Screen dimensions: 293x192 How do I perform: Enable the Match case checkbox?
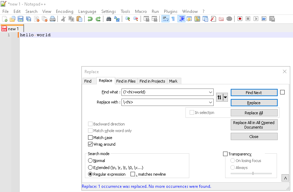click(90, 138)
